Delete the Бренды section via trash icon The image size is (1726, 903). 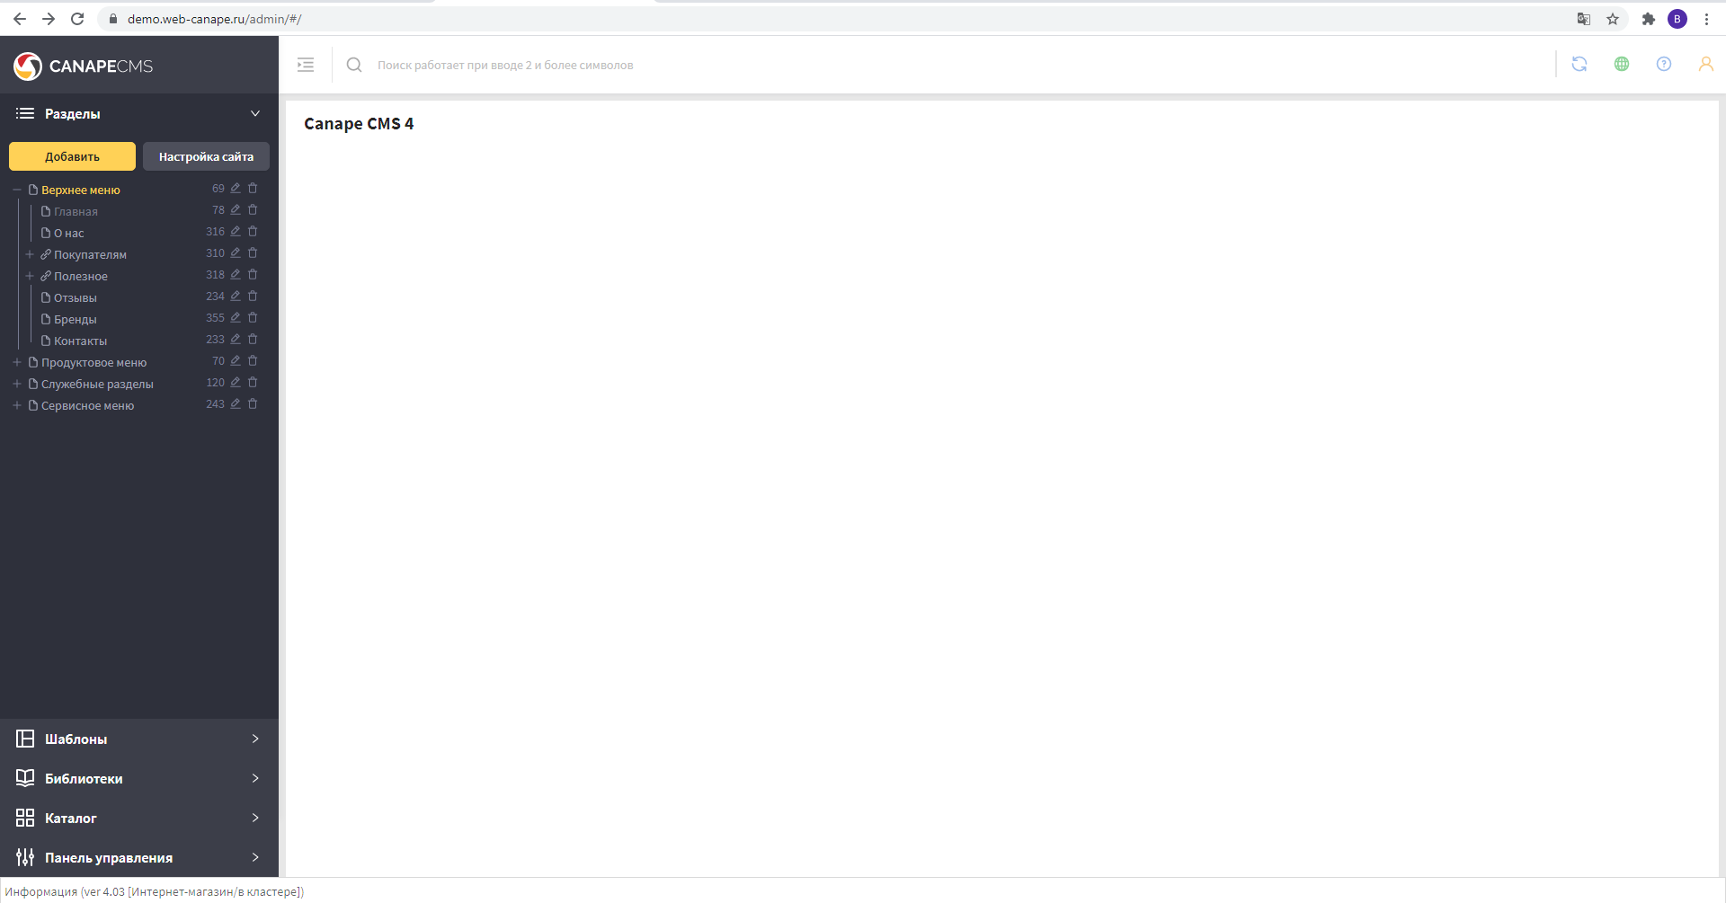pos(253,318)
